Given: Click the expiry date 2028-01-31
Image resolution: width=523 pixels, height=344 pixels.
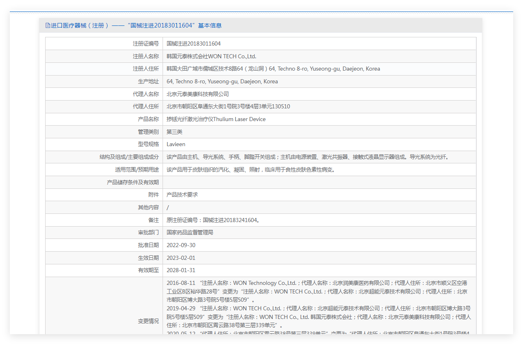Looking at the screenshot, I should [181, 271].
